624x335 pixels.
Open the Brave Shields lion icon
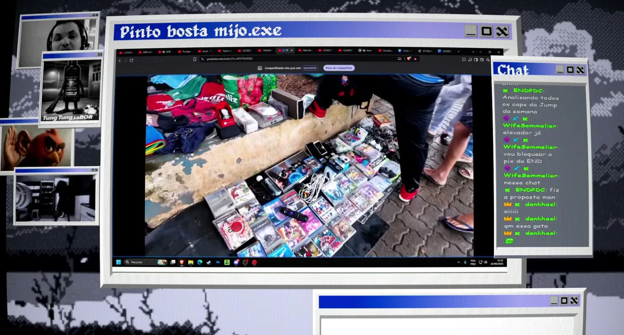click(408, 59)
